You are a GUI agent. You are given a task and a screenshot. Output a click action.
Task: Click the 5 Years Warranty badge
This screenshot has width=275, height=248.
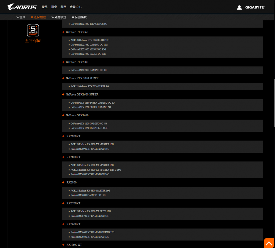[x=33, y=30]
